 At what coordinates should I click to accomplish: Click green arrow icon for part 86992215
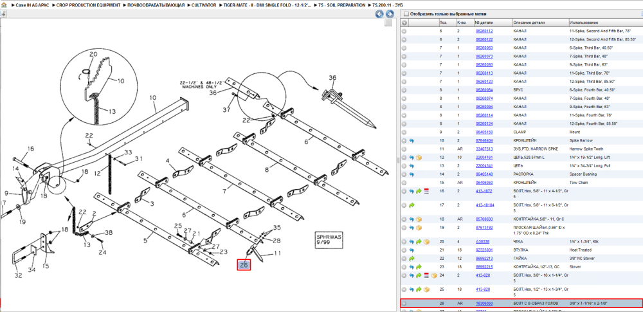pyautogui.click(x=419, y=267)
